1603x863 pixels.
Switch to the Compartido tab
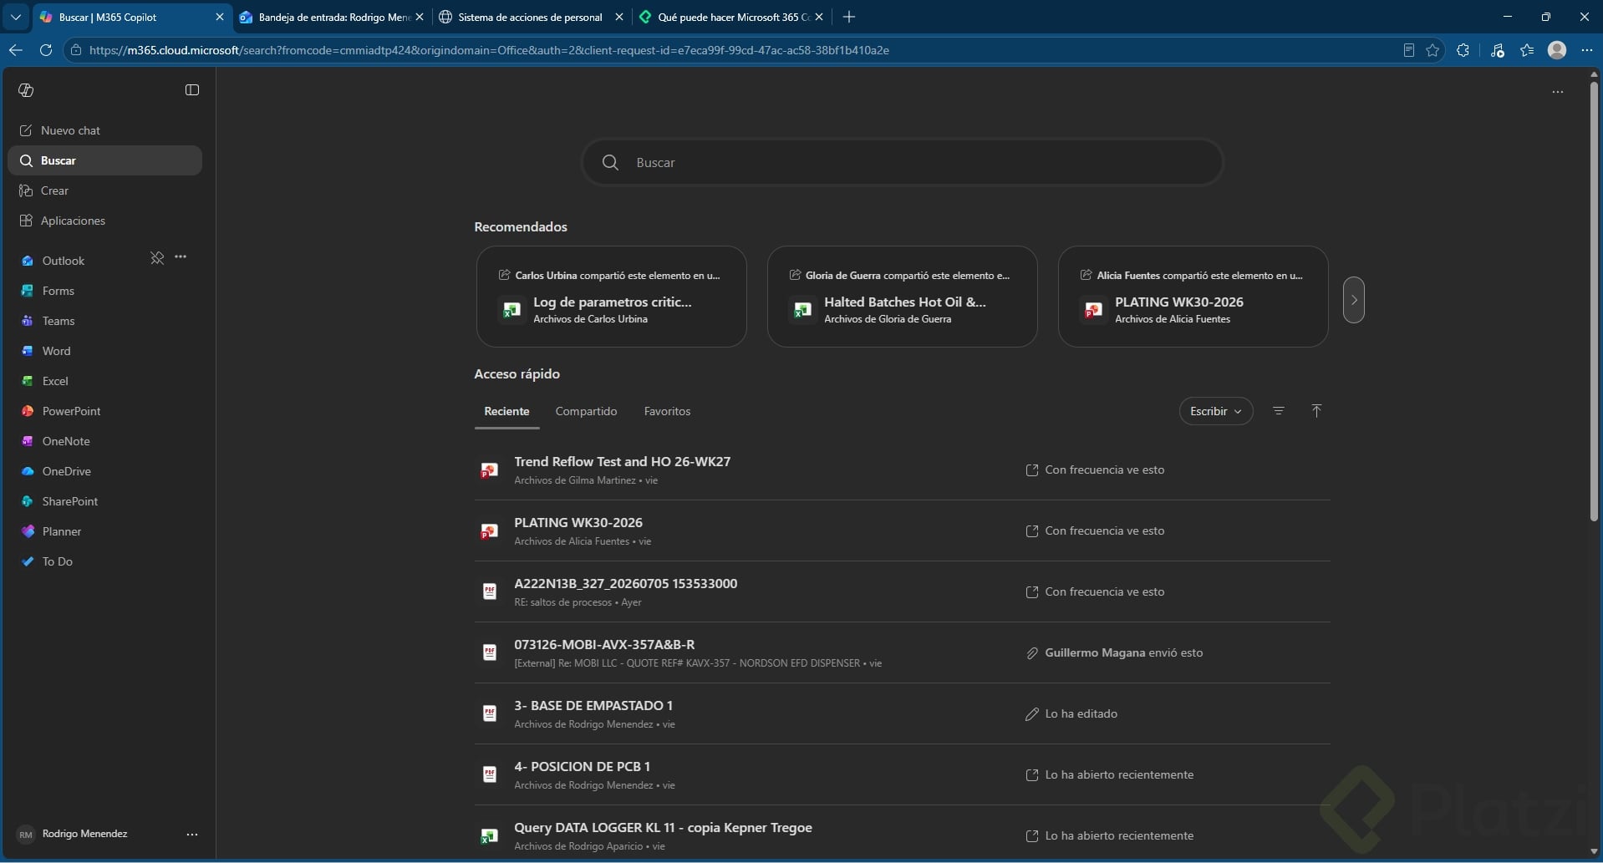[586, 411]
